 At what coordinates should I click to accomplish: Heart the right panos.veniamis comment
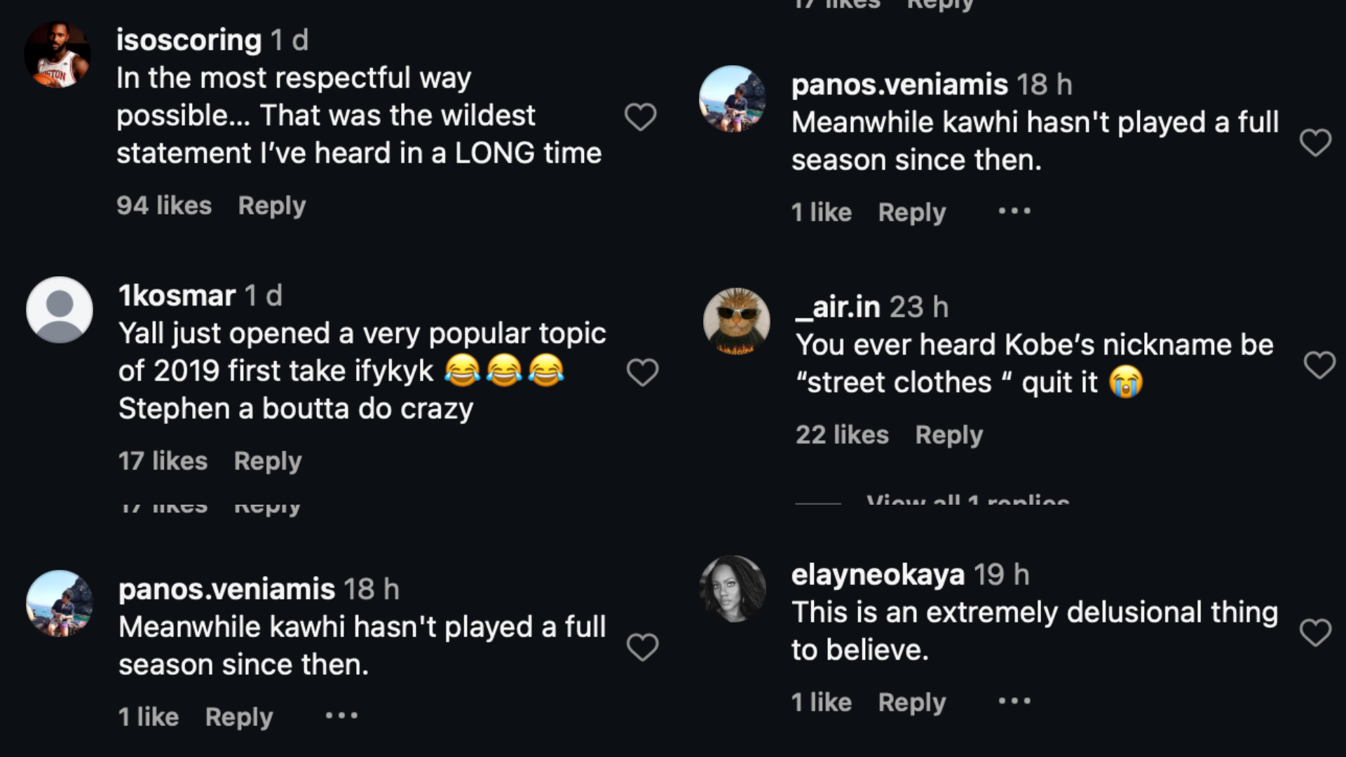[1315, 142]
